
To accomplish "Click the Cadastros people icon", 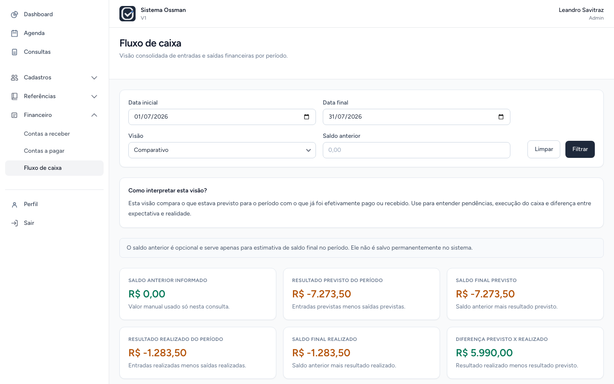I will tap(14, 78).
